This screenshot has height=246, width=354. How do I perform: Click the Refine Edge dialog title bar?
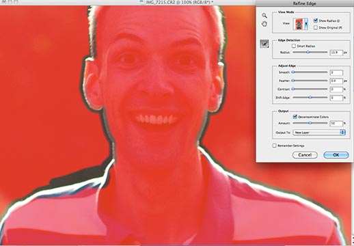click(305, 3)
